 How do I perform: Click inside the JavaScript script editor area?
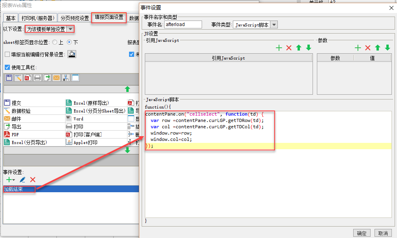coord(268,164)
